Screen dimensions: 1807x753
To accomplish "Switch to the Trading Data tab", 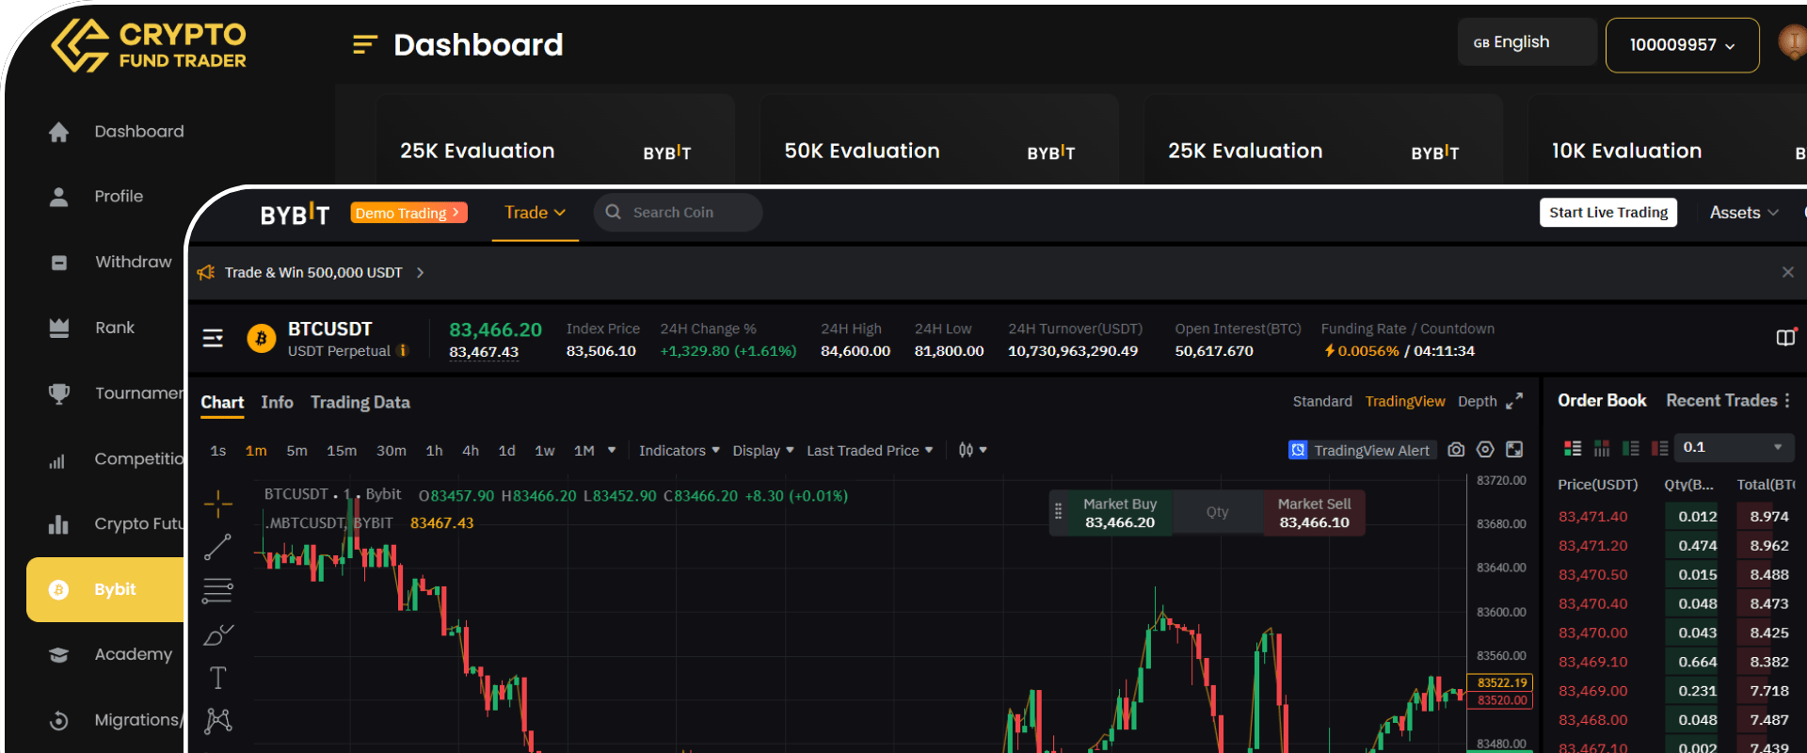I will (360, 403).
